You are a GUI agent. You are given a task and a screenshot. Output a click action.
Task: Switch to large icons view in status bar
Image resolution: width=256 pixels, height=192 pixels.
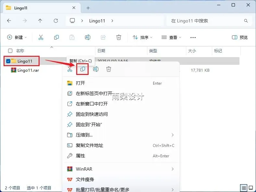tap(251, 188)
